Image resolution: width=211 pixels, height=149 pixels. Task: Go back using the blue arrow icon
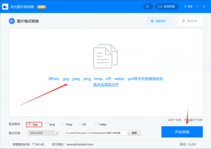pos(12,21)
